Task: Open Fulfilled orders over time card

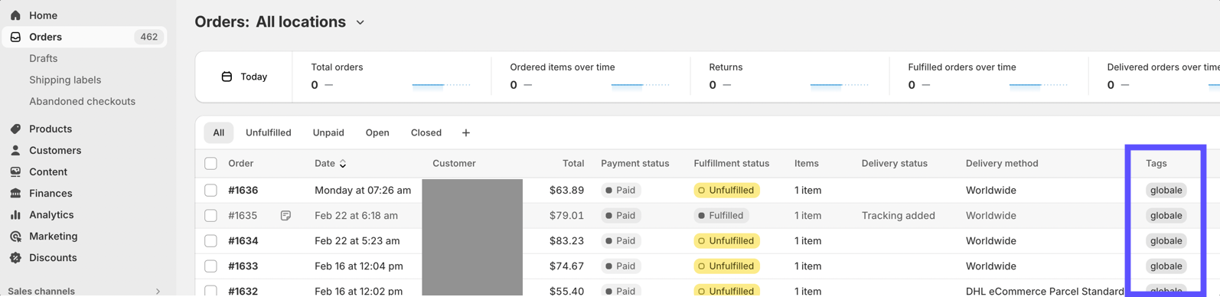Action: pos(988,77)
